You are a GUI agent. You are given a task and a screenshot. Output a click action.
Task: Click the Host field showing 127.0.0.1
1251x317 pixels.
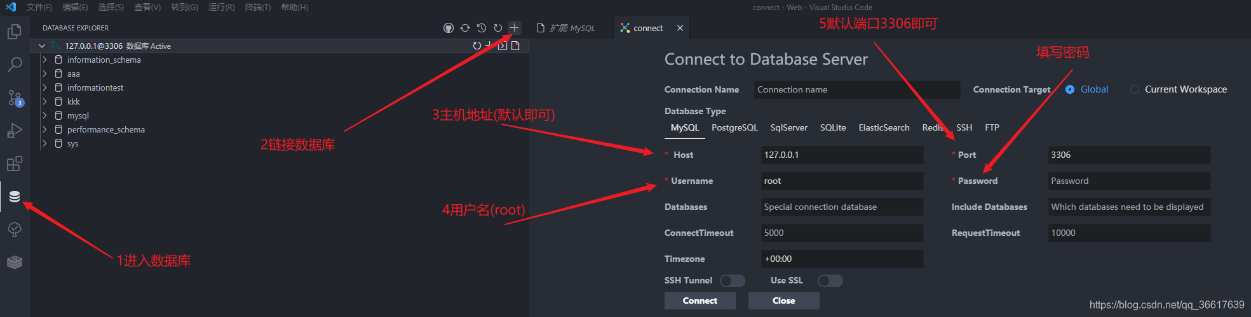point(842,155)
